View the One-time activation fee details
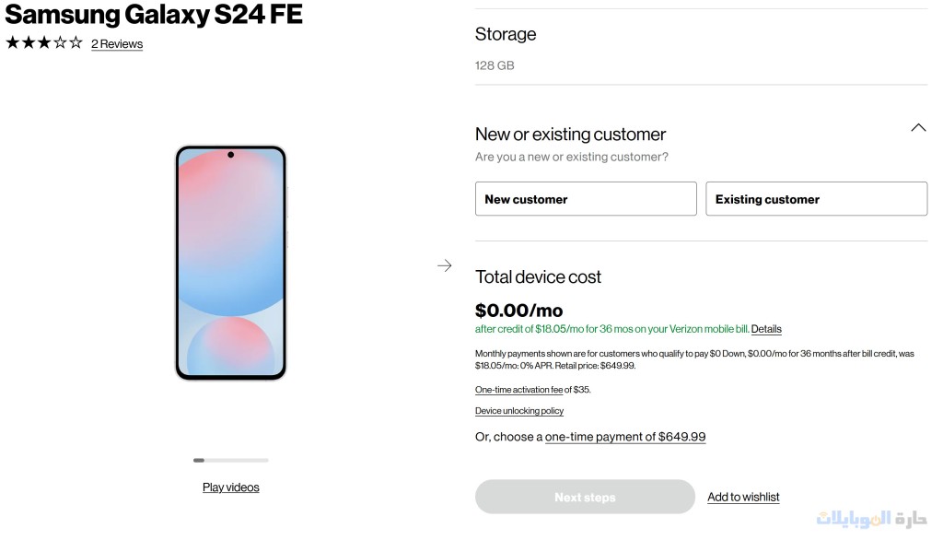Screen dimensions: 943x540 click(518, 389)
